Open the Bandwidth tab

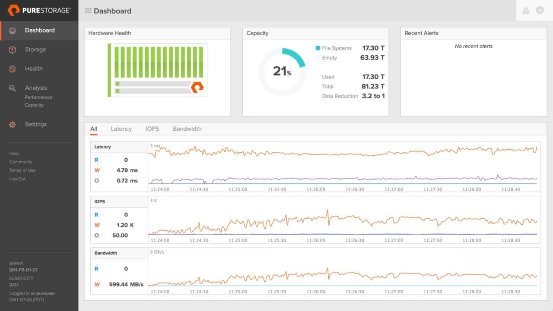[187, 129]
